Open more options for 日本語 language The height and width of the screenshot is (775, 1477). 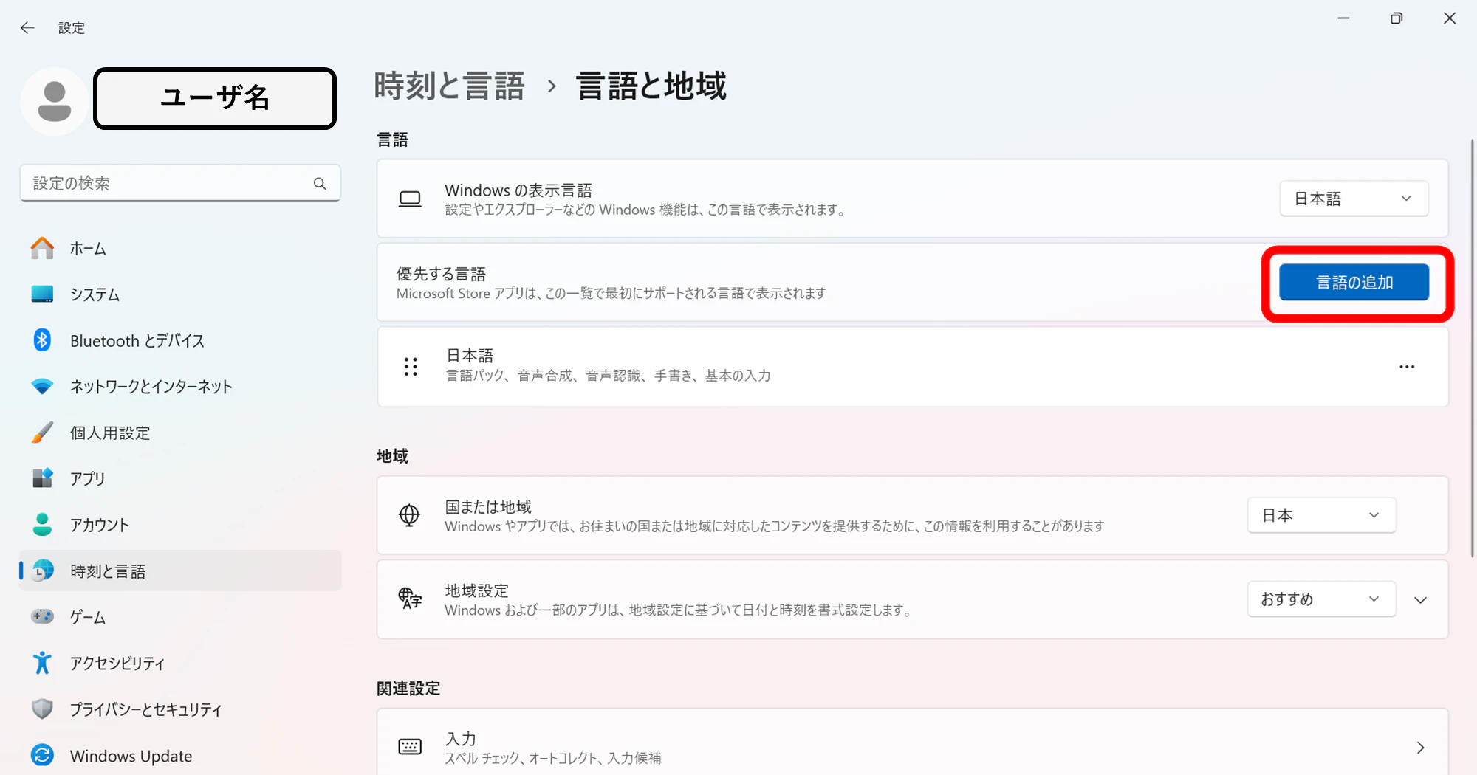coord(1407,367)
